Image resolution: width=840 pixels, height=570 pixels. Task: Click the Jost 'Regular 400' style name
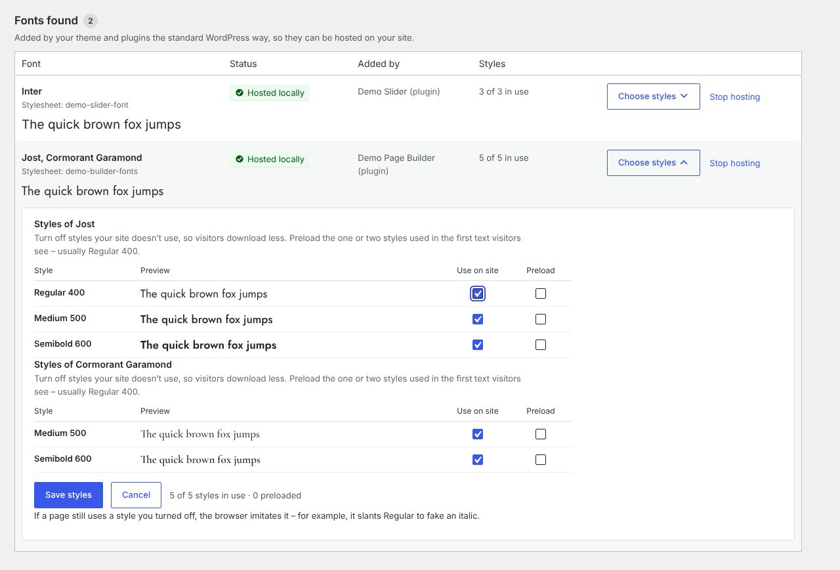pos(60,293)
